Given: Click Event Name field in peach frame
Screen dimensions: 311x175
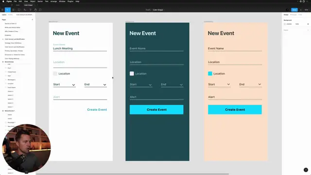Looking at the screenshot, I should pos(235,49).
